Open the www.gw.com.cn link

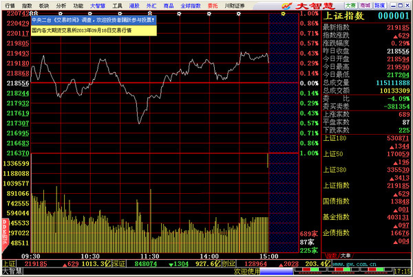point(354,264)
